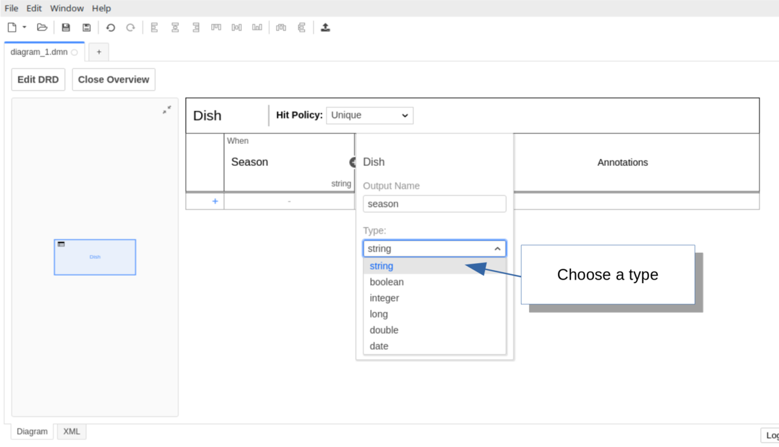Image resolution: width=779 pixels, height=447 pixels.
Task: Click the Output Name input field
Action: click(x=434, y=204)
